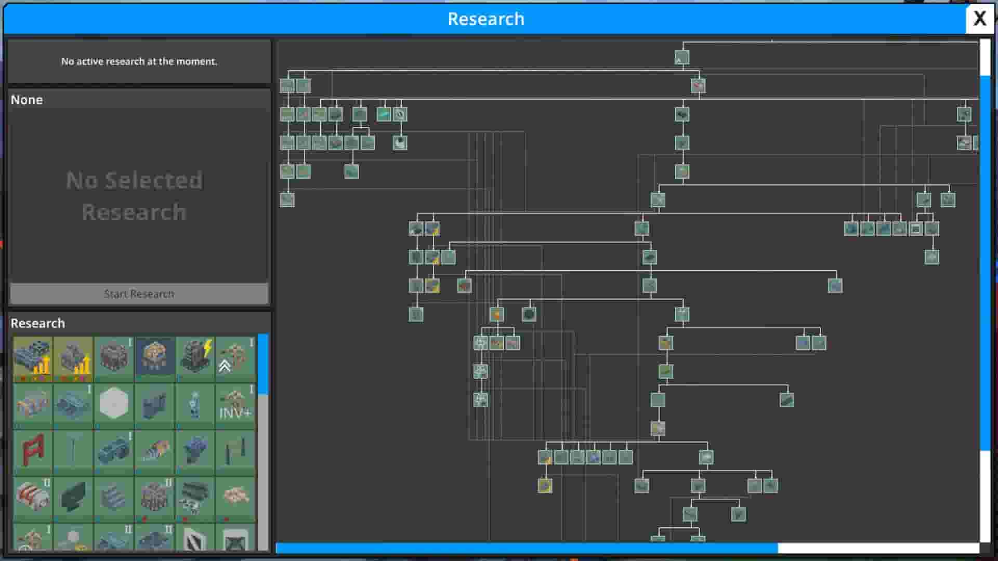This screenshot has width=998, height=561.
Task: Select the white hexagon research item
Action: click(x=114, y=405)
